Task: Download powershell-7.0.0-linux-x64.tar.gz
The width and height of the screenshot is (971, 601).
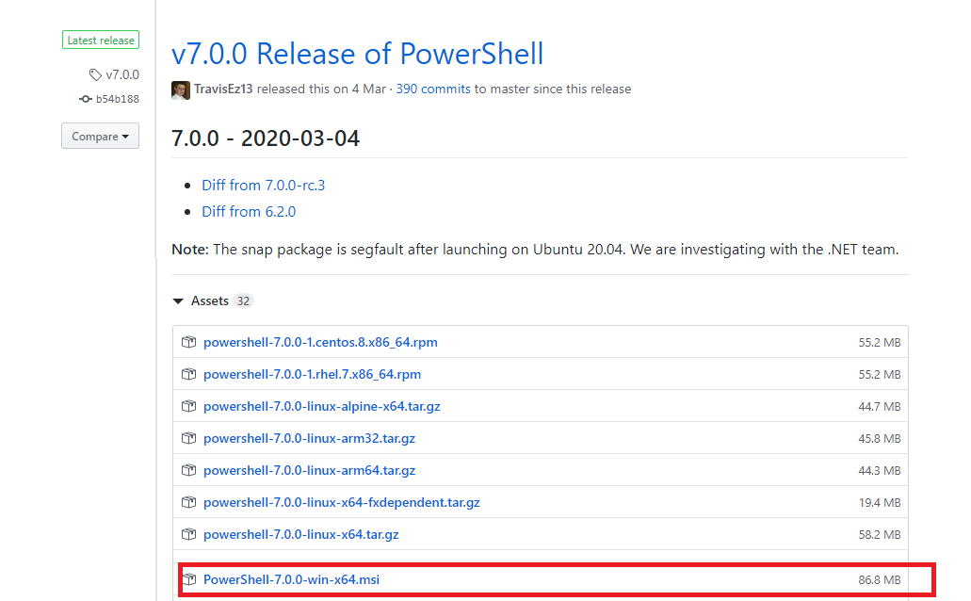Action: (x=300, y=534)
